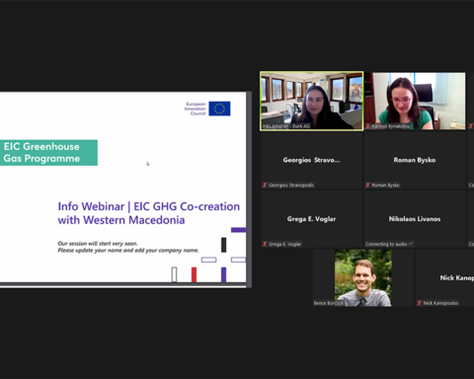
Task: Click the 'Info Webinar | EIC GHG Co-creation' title
Action: (x=149, y=206)
